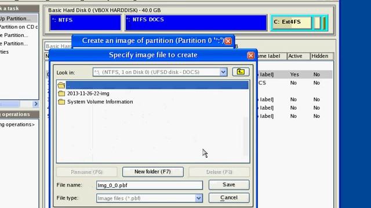Open the Back Up Partition task
The width and height of the screenshot is (371, 208).
point(15,18)
